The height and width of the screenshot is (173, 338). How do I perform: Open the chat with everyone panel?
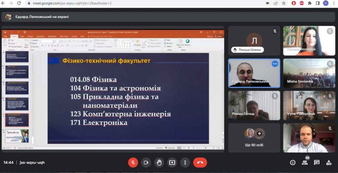[x=317, y=163]
